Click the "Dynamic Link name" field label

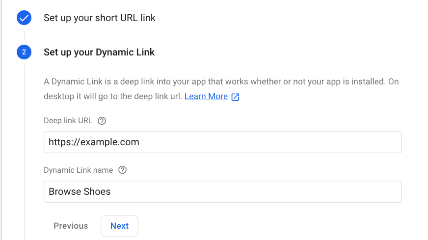[78, 170]
